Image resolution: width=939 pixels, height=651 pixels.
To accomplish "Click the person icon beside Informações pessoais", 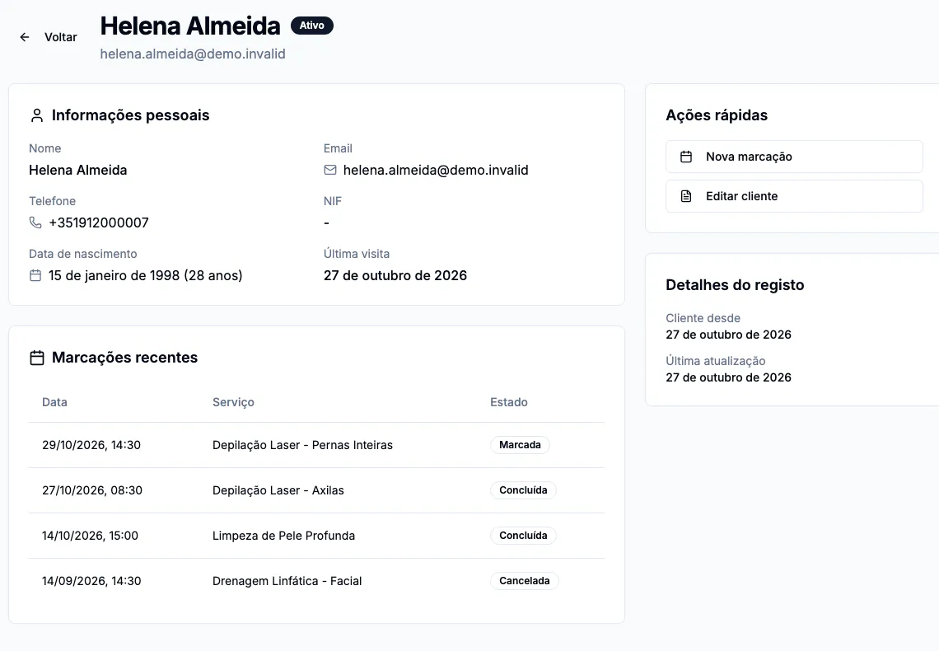I will [37, 115].
